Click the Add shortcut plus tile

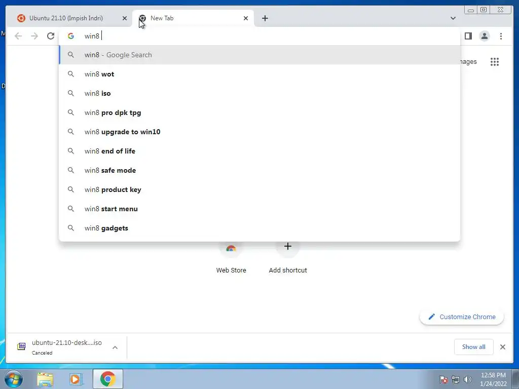288,258
